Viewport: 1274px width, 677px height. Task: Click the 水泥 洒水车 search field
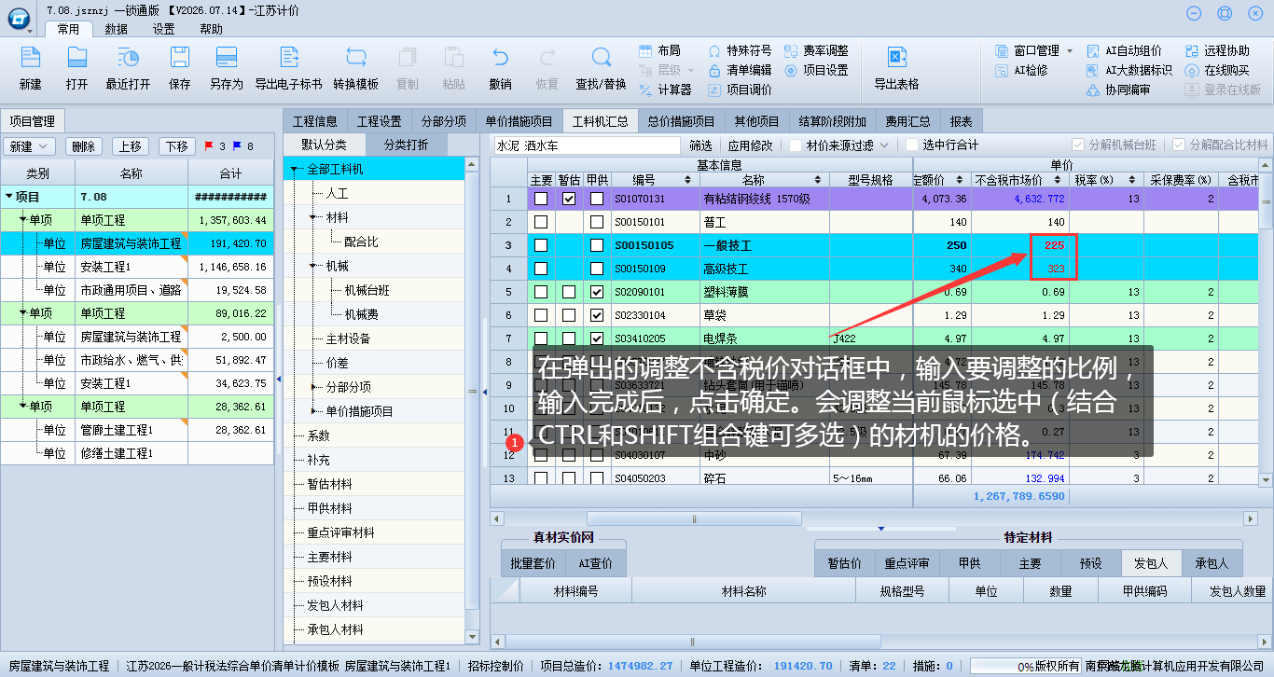coord(588,145)
